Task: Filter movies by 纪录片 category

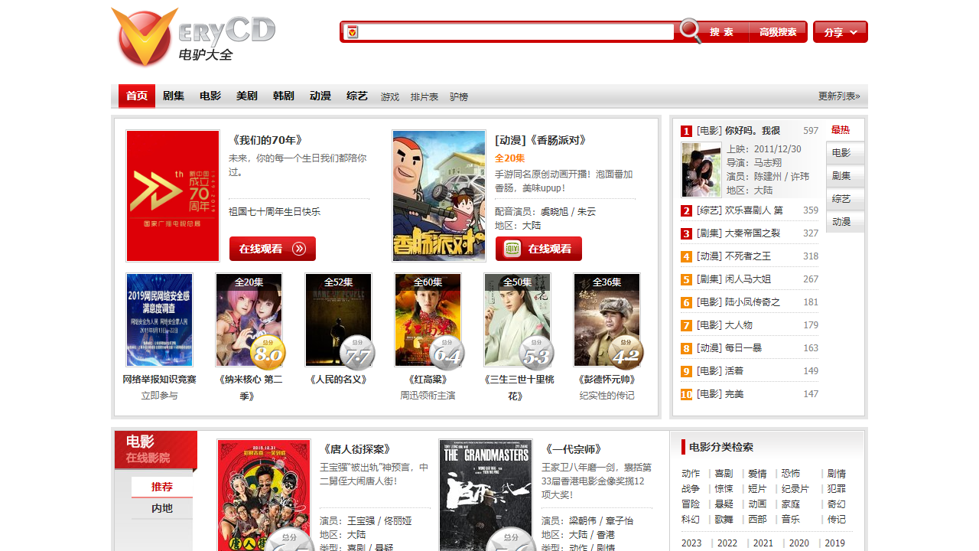Action: tap(795, 489)
